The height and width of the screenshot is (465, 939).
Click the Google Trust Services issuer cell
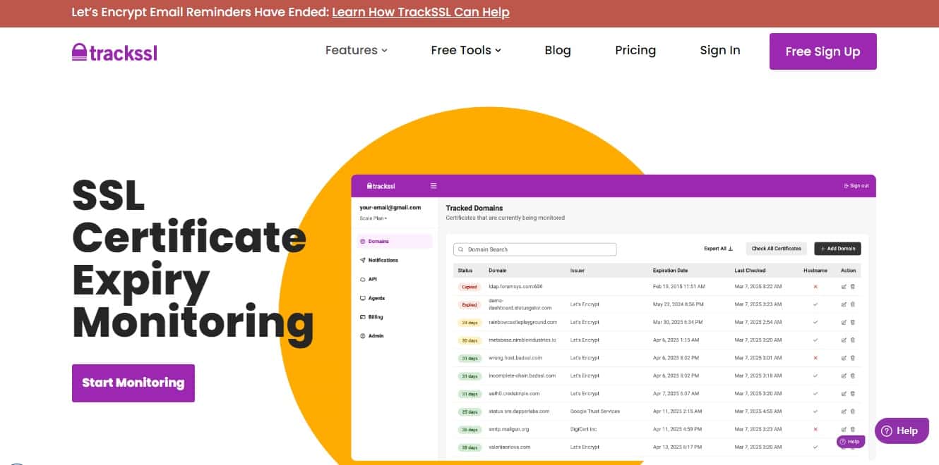click(595, 411)
